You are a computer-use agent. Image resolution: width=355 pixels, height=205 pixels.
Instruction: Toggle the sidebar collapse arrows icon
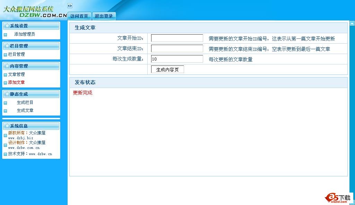coord(70,6)
